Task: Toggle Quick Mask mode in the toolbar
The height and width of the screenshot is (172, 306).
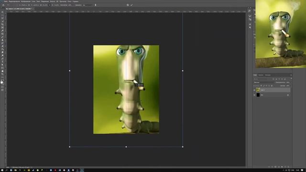Action: (2, 86)
